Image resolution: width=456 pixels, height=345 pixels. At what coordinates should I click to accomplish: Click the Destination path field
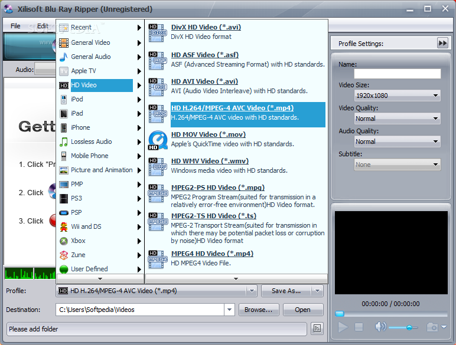tap(140, 310)
